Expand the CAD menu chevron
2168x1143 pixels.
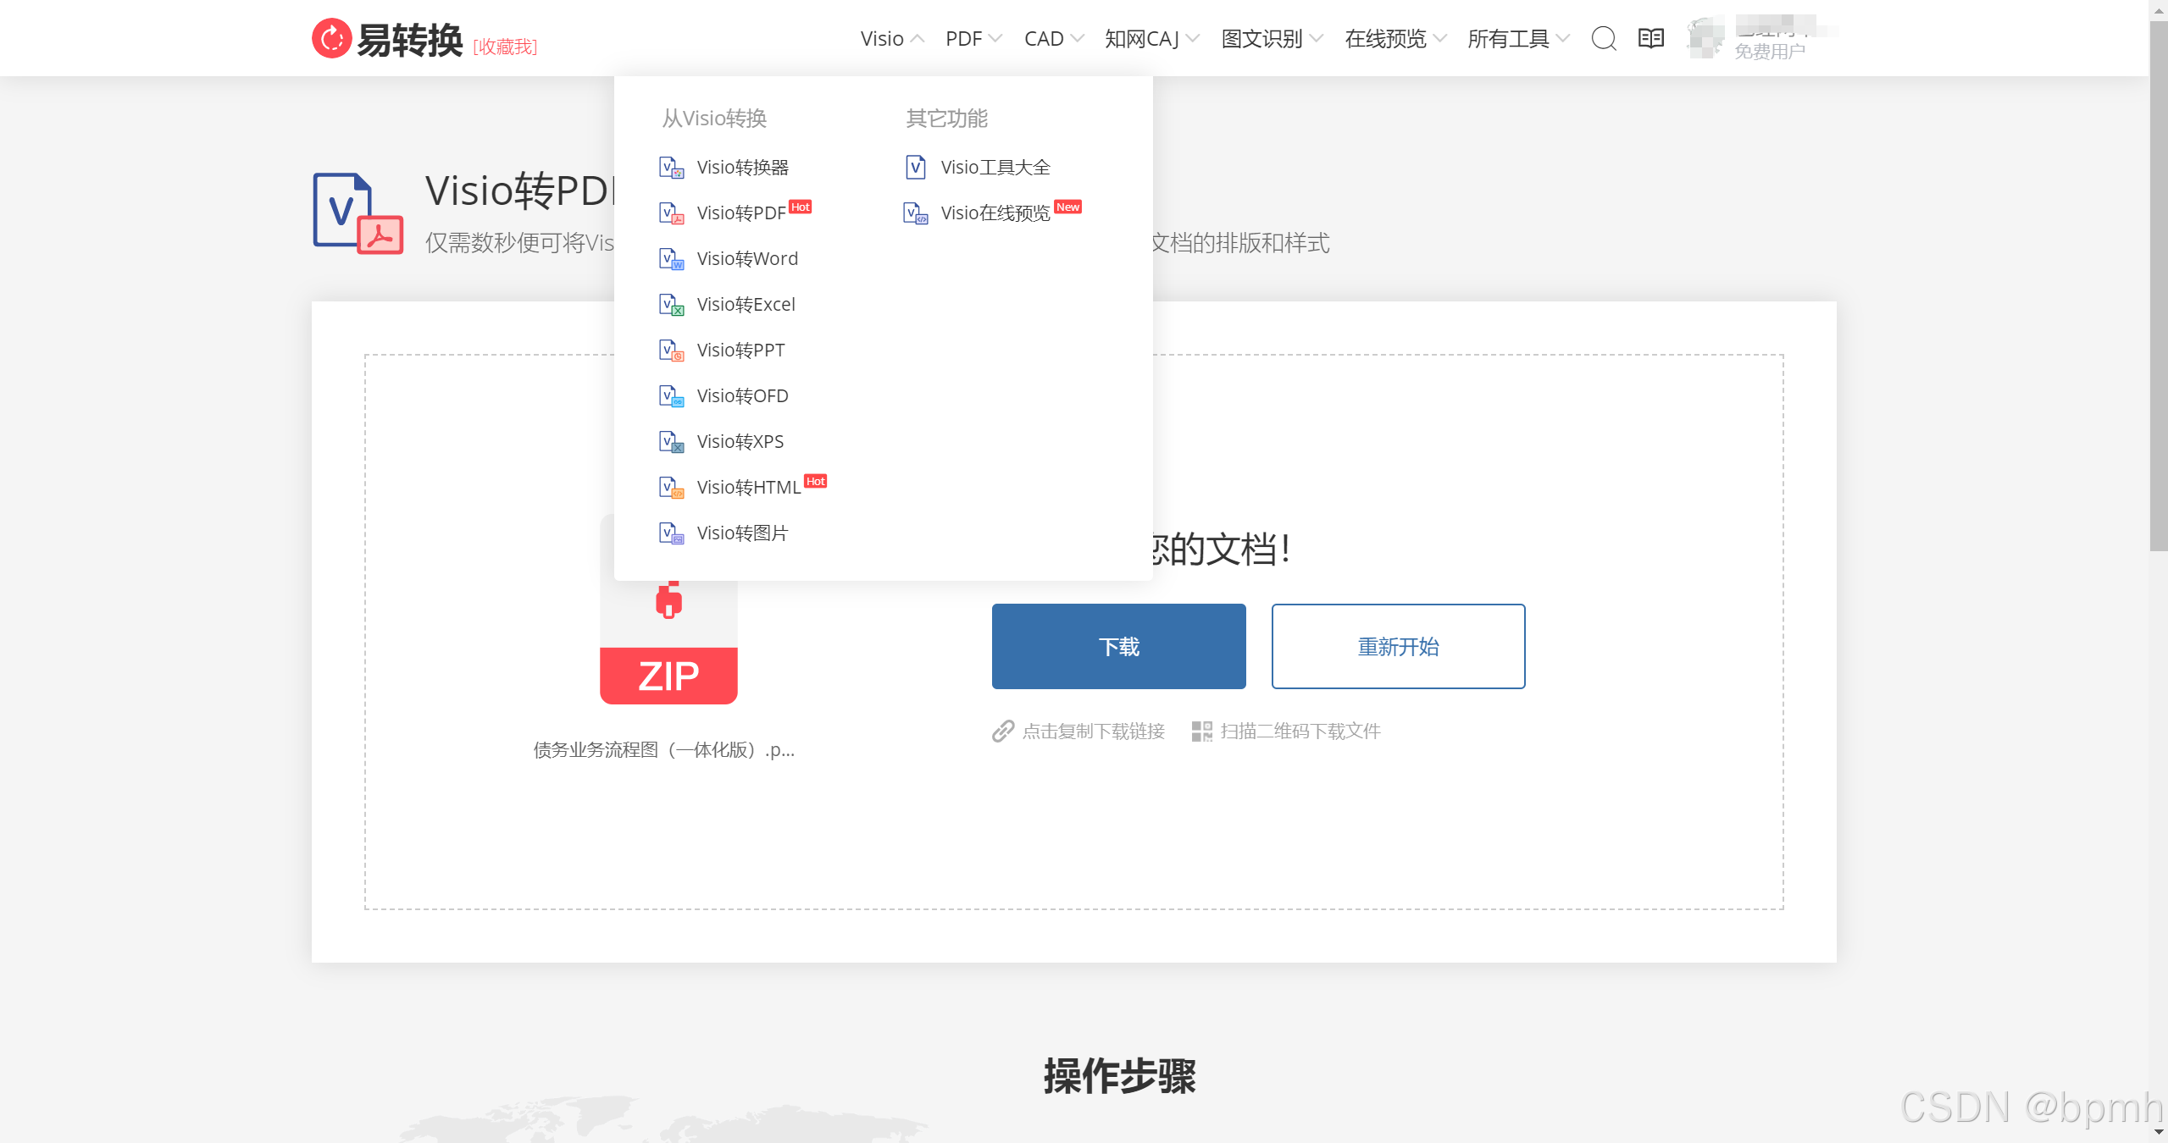click(x=1077, y=39)
